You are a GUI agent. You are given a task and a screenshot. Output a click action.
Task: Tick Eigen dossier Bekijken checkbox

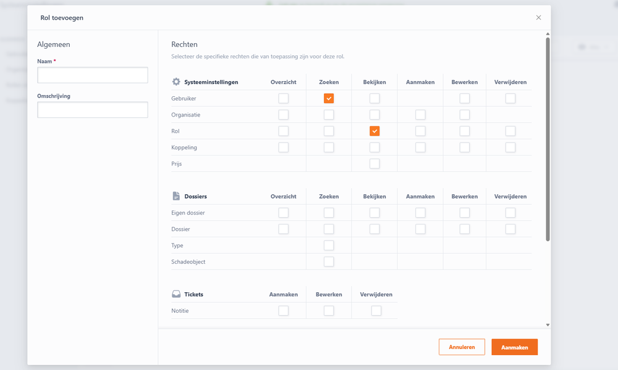click(x=375, y=213)
